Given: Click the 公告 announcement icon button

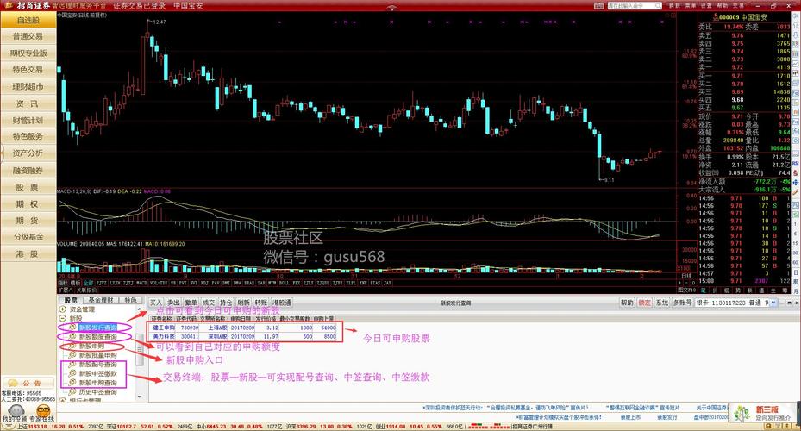Looking at the screenshot, I should (x=28, y=384).
